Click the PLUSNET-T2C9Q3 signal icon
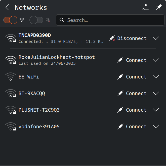The image size is (166, 166). point(11,110)
